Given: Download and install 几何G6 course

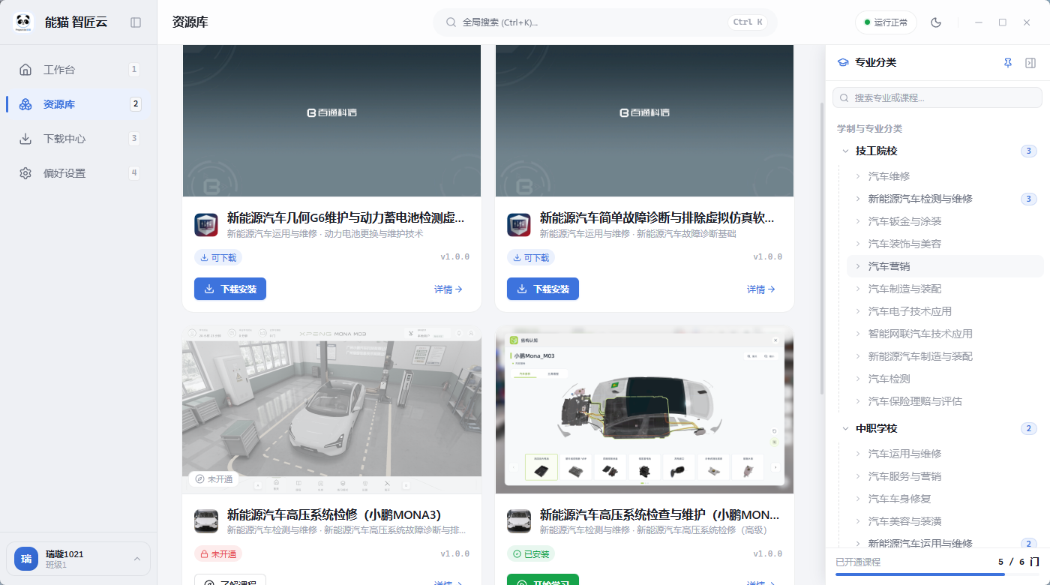Looking at the screenshot, I should (230, 289).
